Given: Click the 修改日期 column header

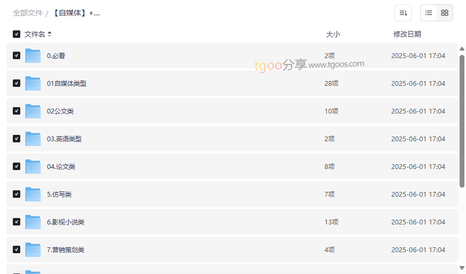Looking at the screenshot, I should pyautogui.click(x=407, y=34).
